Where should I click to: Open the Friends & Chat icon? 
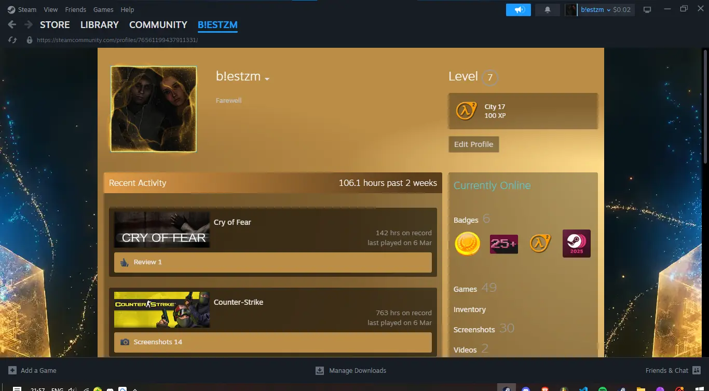(x=697, y=370)
